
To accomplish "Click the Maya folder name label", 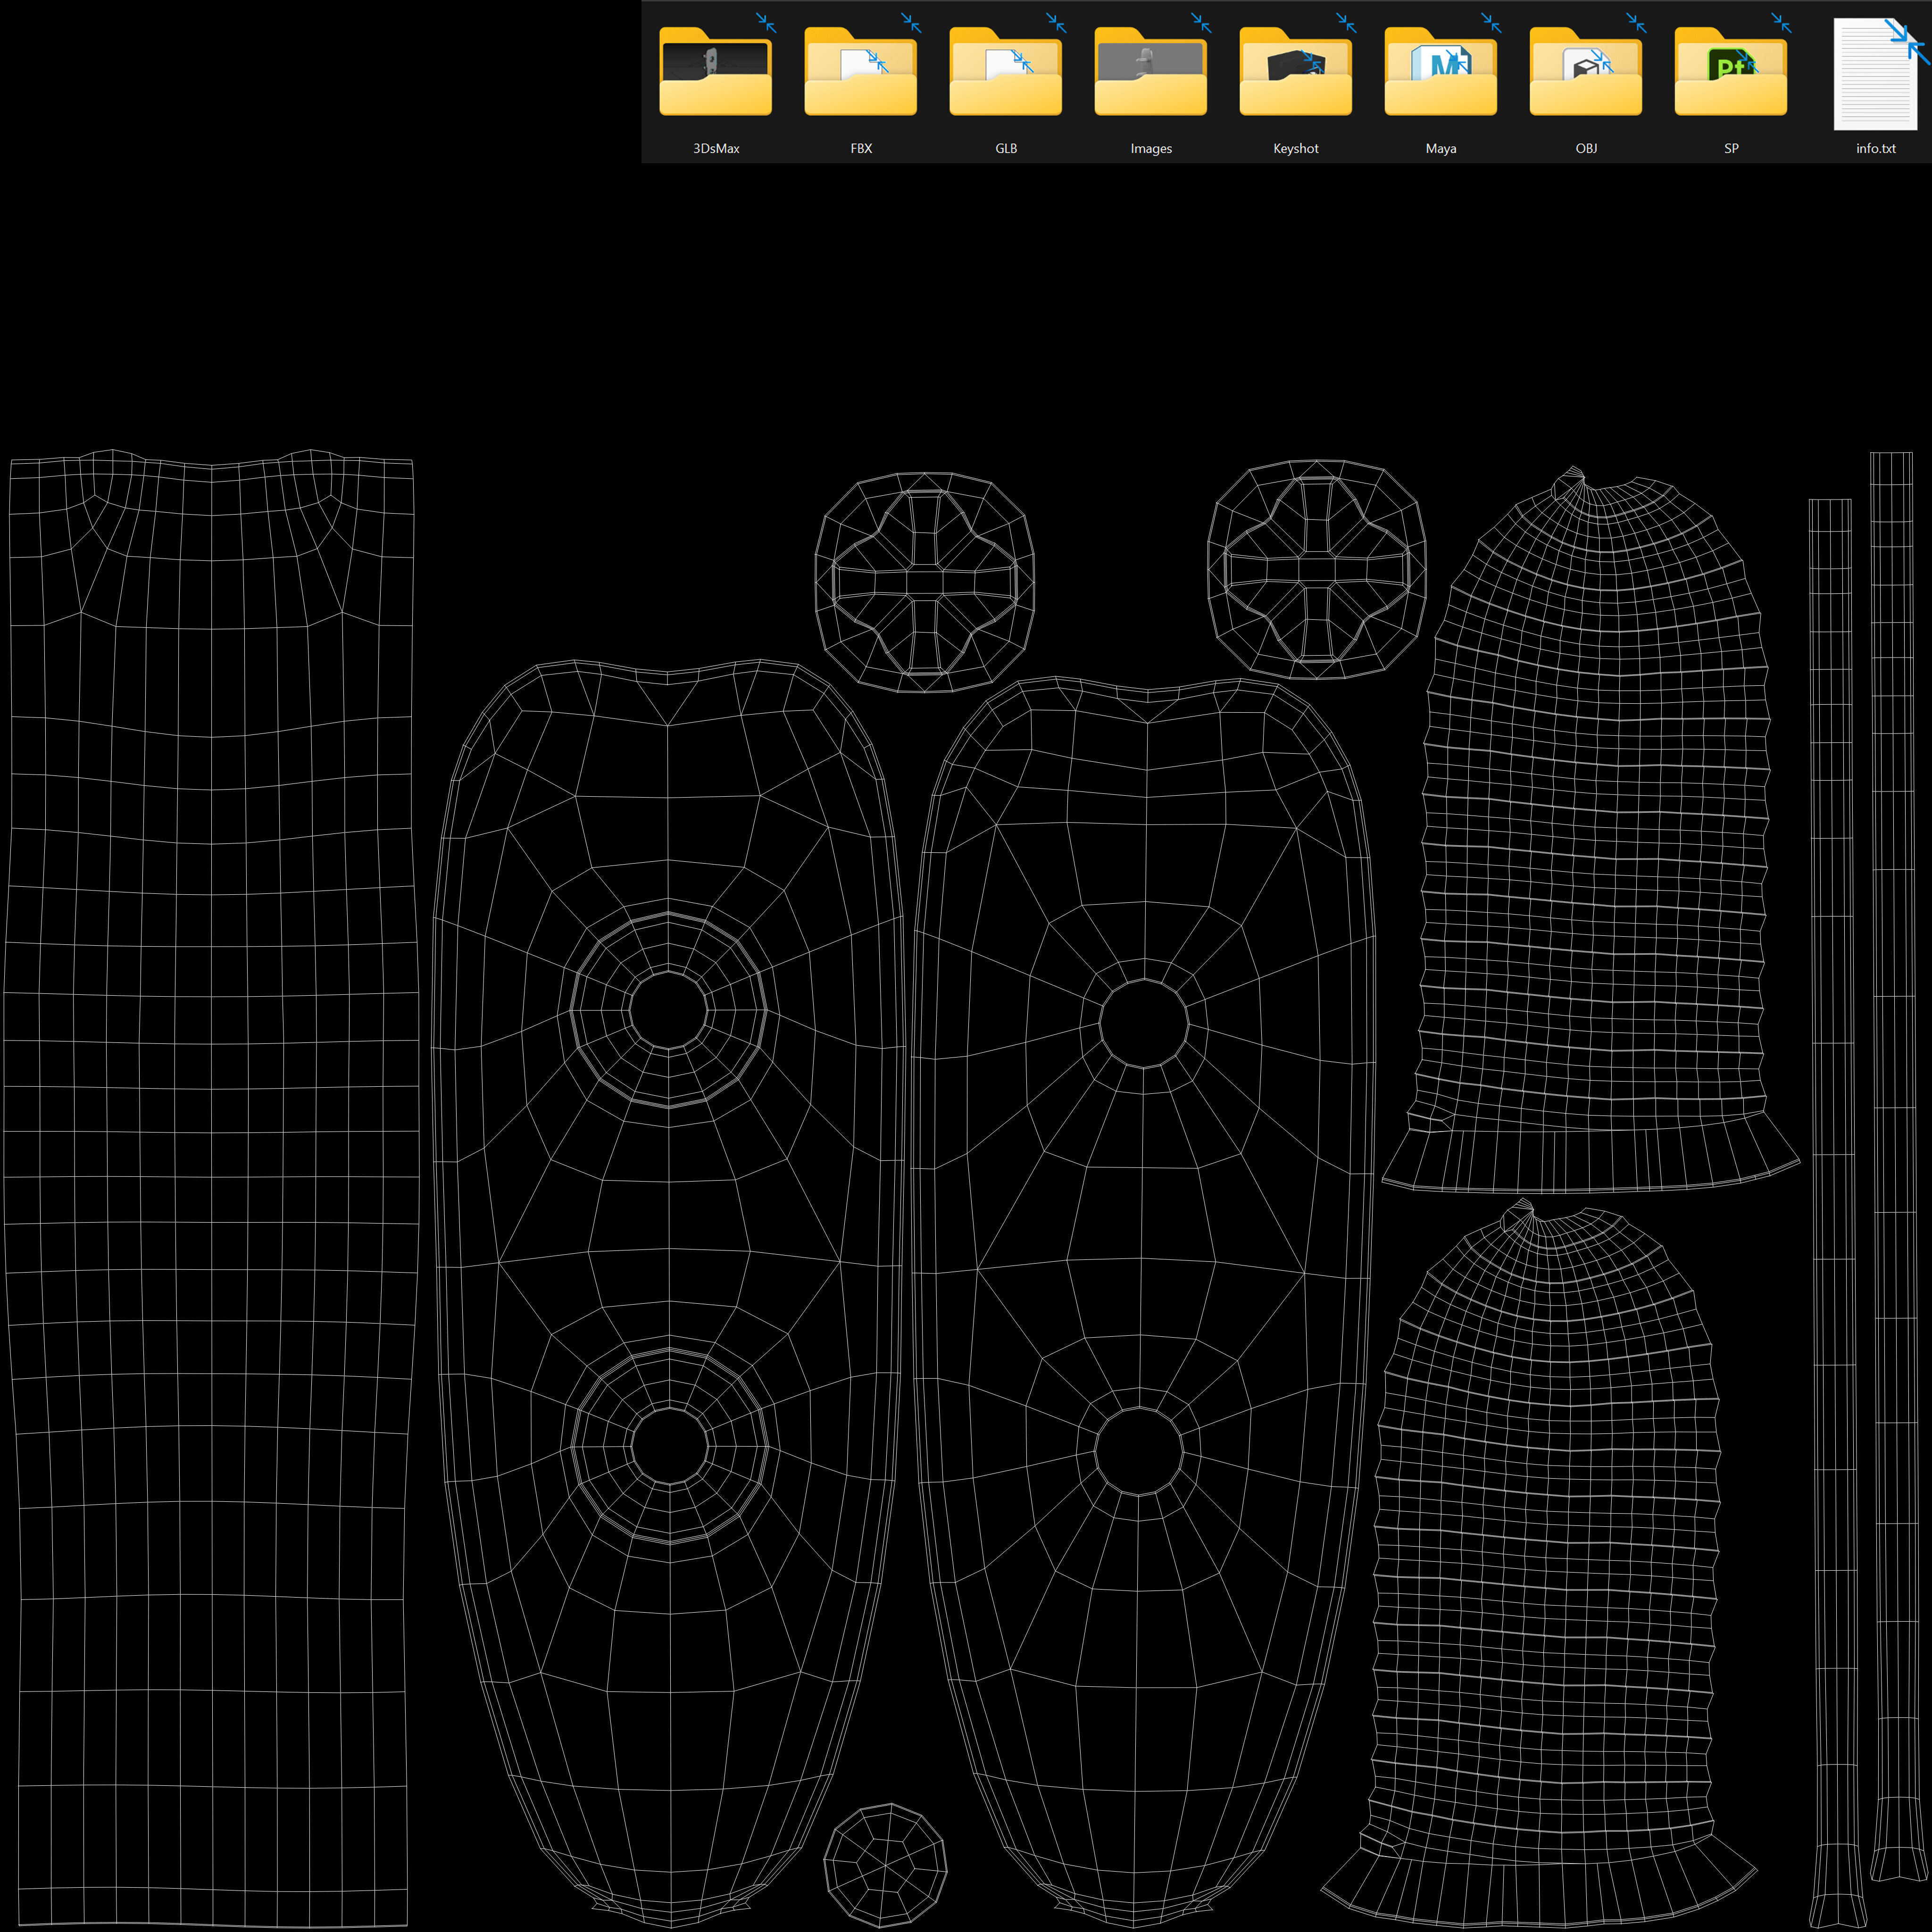I will click(x=1441, y=148).
